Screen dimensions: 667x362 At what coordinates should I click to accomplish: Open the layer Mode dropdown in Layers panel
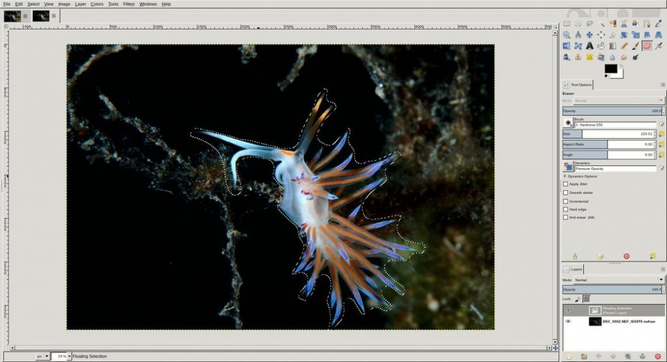point(618,280)
